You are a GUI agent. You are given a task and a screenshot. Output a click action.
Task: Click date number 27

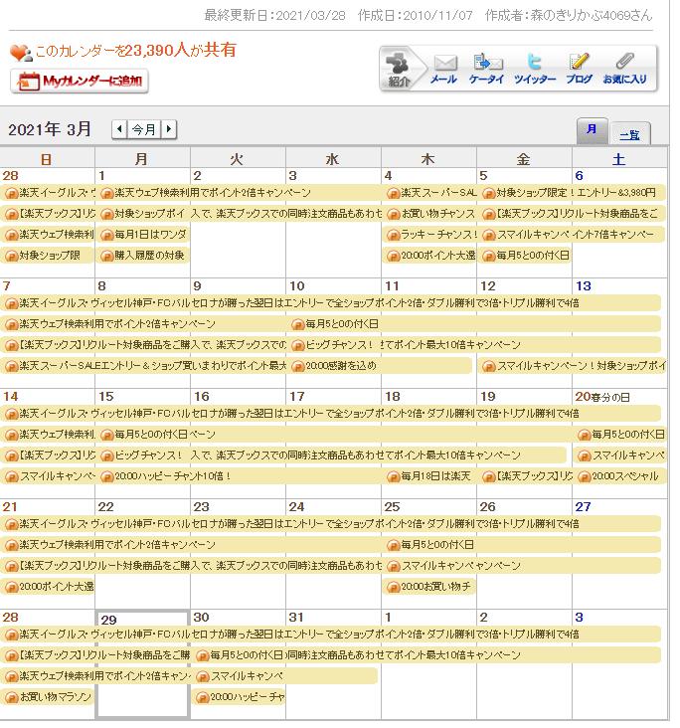583,506
